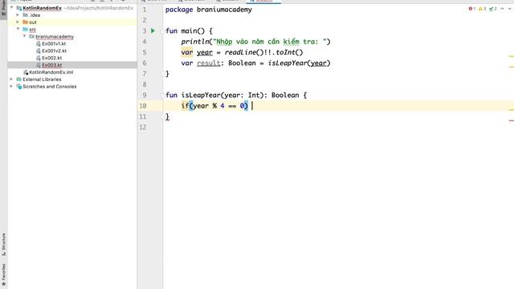Click the red error count indicator

click(x=472, y=9)
